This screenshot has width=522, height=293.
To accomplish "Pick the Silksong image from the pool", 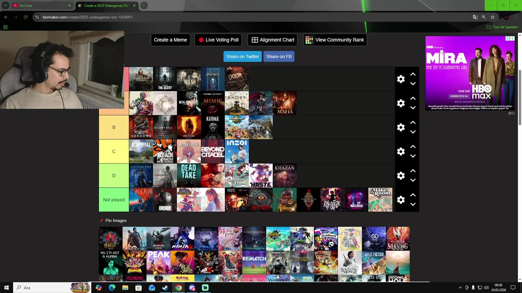I will [398, 238].
